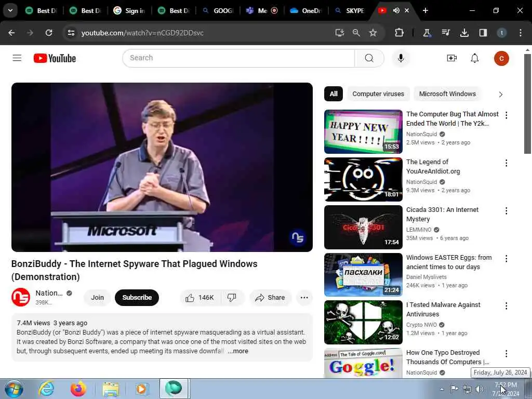
Task: Go back with browser back arrow
Action: (x=11, y=33)
